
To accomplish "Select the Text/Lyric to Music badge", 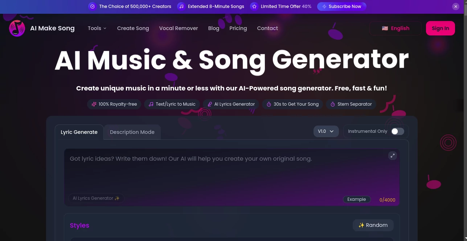I will coord(172,104).
